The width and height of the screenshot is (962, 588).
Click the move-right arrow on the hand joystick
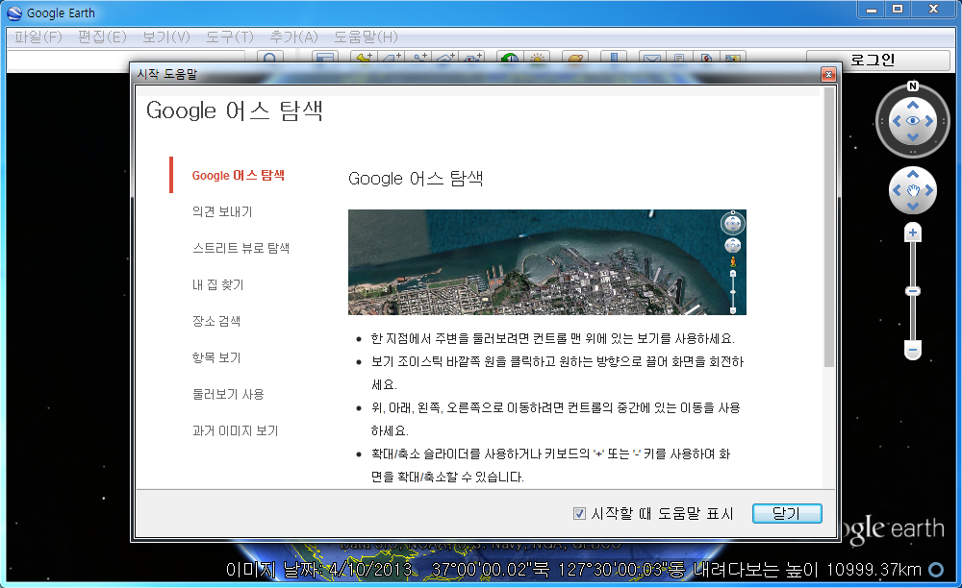click(x=929, y=190)
